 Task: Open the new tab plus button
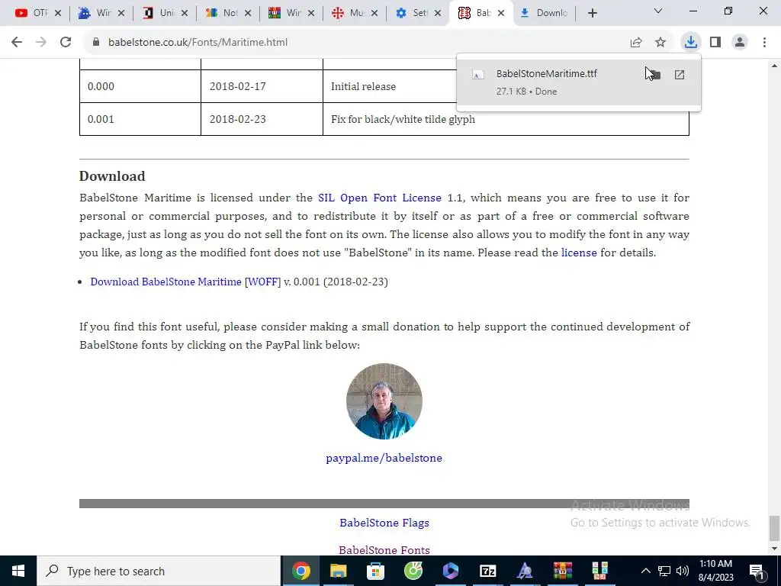click(592, 13)
